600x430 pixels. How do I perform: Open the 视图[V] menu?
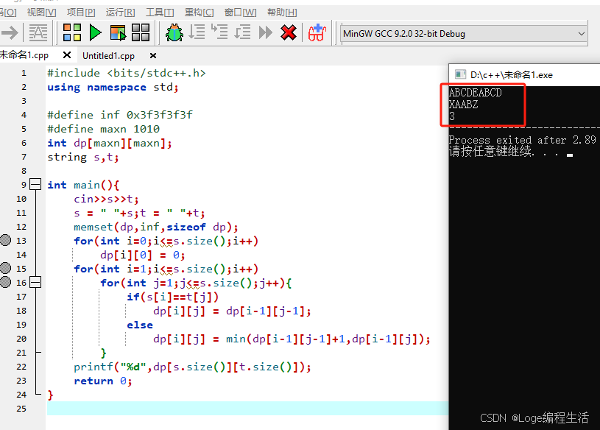[41, 13]
